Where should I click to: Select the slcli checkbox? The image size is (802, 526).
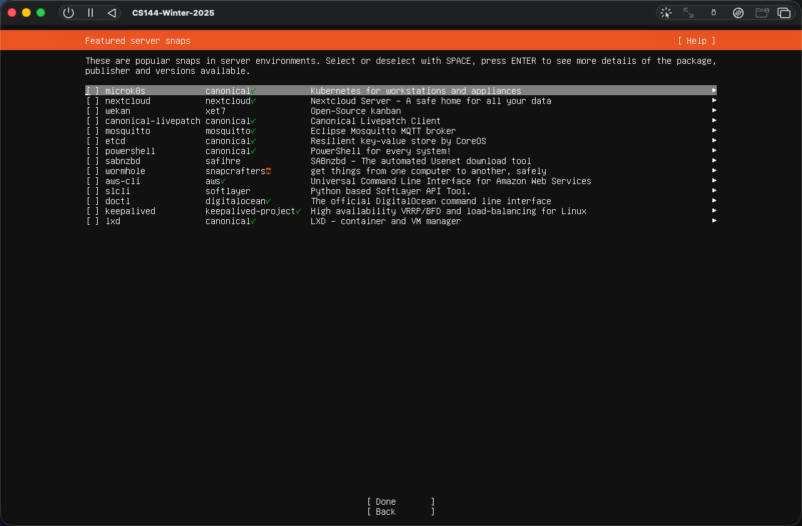point(93,191)
